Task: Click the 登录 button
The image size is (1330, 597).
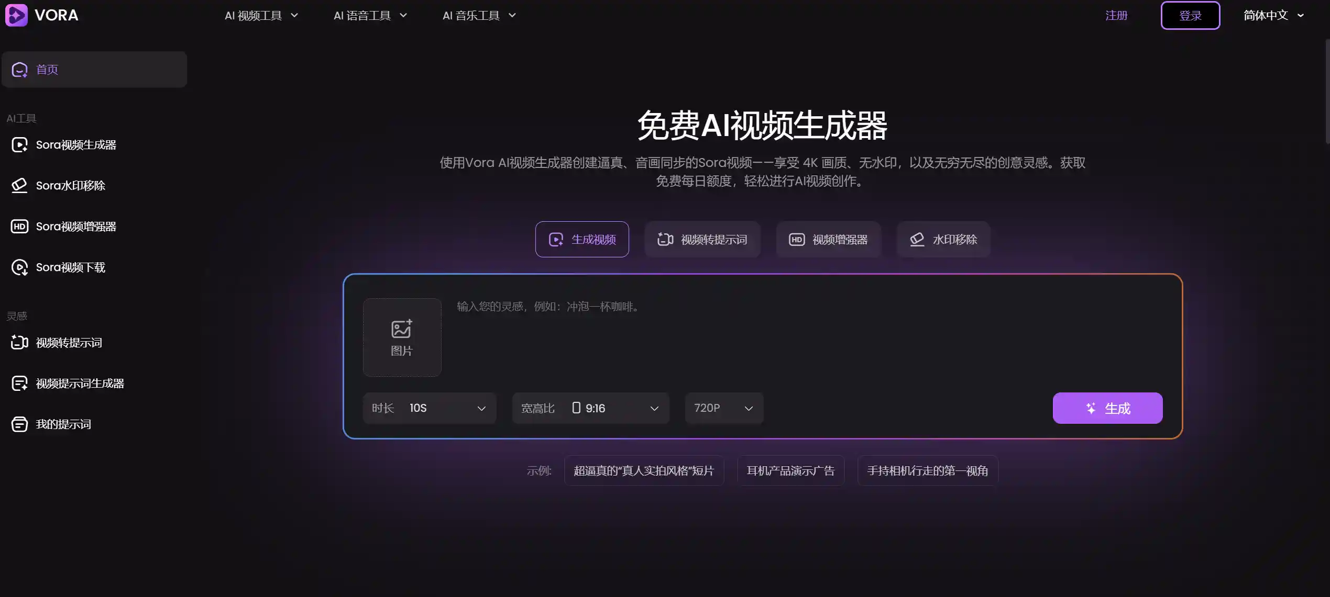Action: point(1190,16)
